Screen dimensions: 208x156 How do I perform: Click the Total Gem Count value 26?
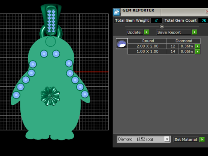point(204,21)
